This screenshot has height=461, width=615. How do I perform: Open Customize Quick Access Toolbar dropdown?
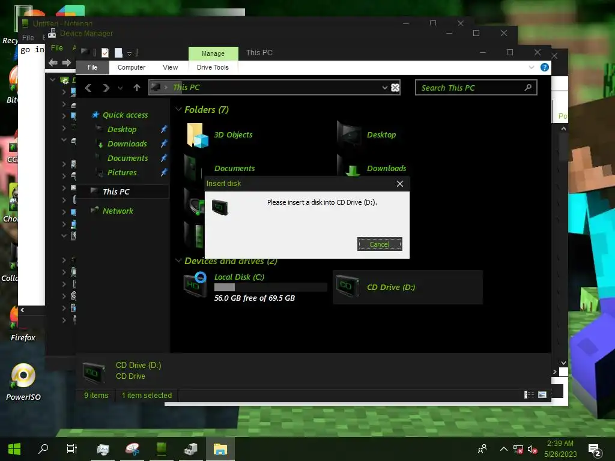pyautogui.click(x=130, y=53)
